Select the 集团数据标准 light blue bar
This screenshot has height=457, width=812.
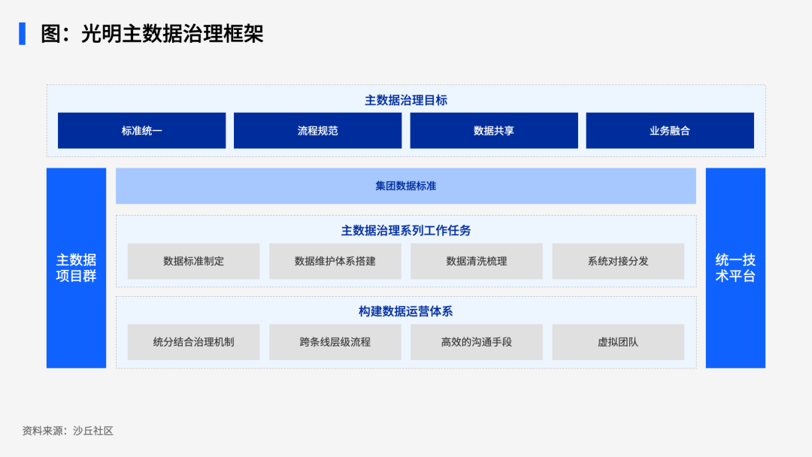pos(405,186)
